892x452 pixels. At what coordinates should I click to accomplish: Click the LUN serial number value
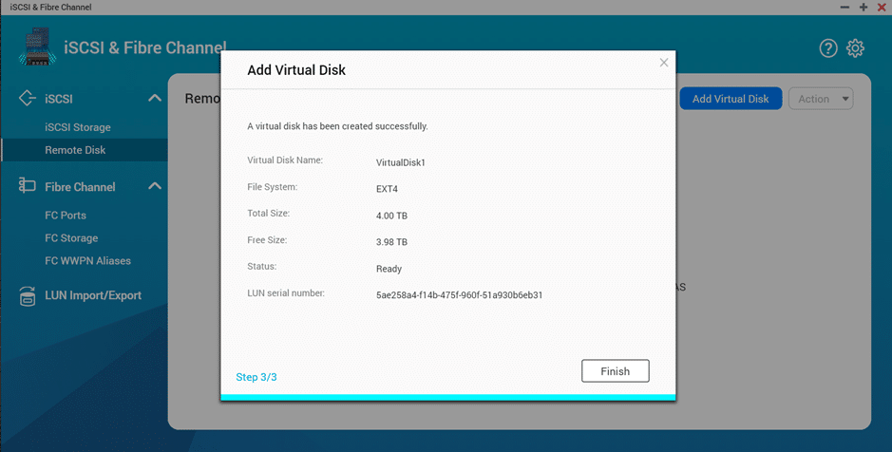tap(459, 295)
